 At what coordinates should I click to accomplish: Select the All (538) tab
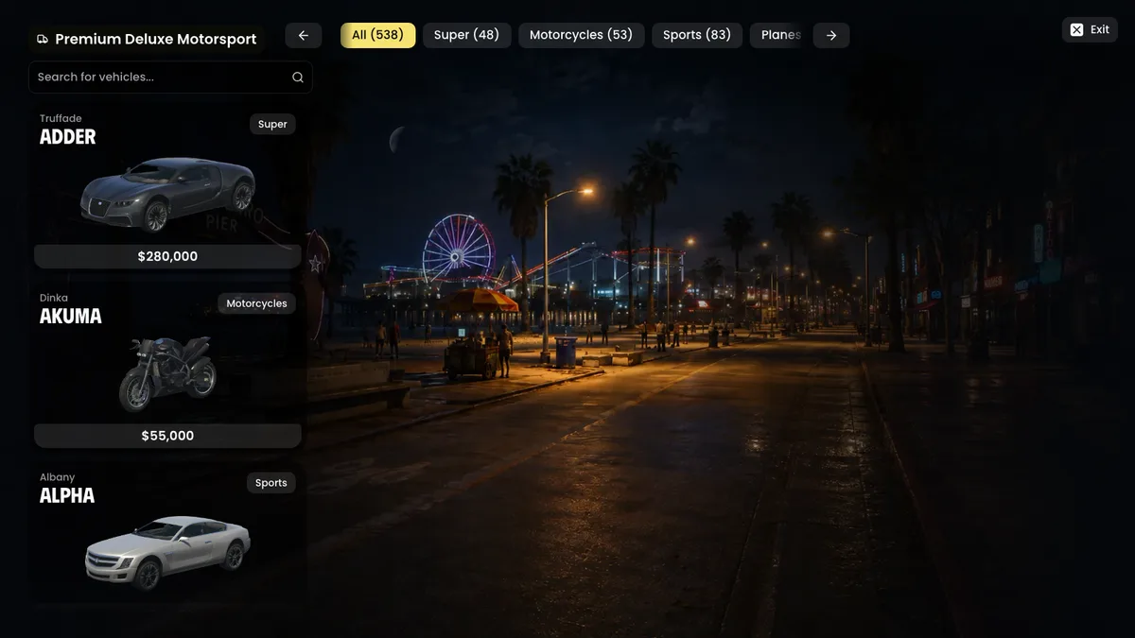(x=377, y=36)
